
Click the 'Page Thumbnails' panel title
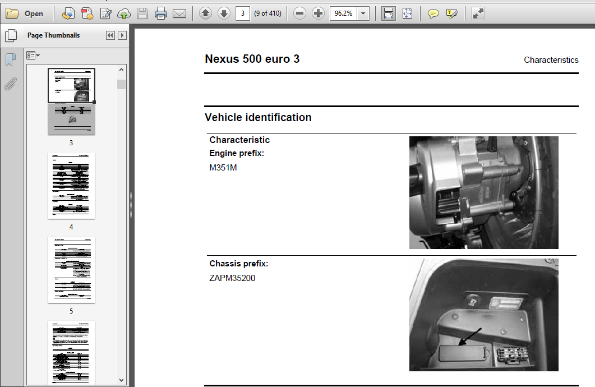pyautogui.click(x=53, y=35)
